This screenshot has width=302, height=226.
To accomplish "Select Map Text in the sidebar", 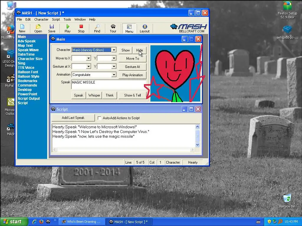I will 25,46.
